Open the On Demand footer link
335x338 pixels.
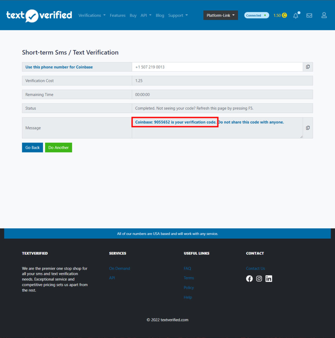(x=119, y=268)
